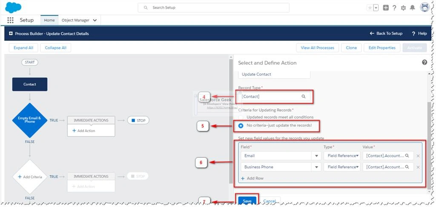Open the favorites list dropdown arrow
Image resolution: width=436 pixels, height=207 pixels.
tap(376, 8)
